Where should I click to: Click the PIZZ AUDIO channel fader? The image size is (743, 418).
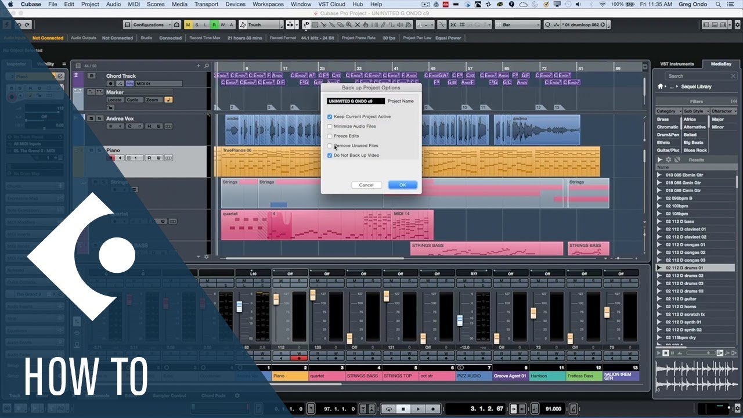tap(460, 320)
